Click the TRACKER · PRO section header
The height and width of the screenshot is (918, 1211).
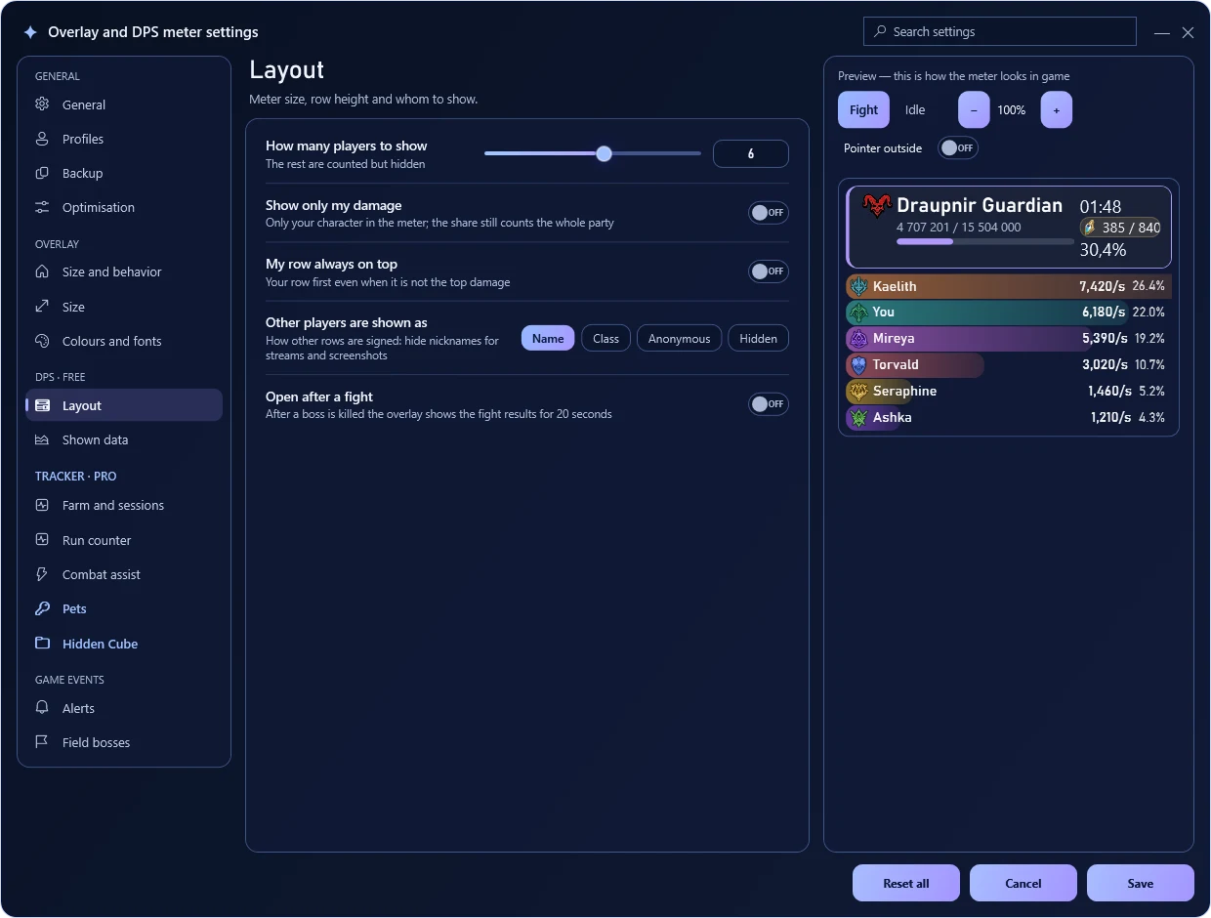tap(75, 477)
